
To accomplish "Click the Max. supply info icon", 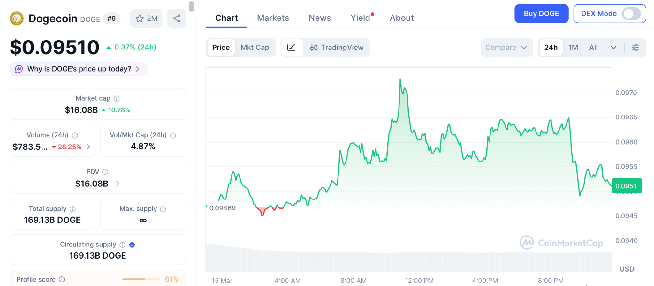I will 163,209.
